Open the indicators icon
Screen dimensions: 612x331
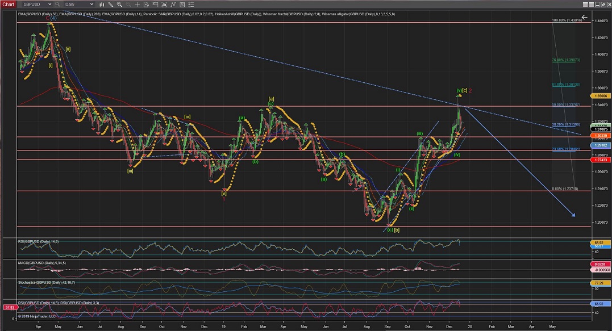click(x=173, y=5)
